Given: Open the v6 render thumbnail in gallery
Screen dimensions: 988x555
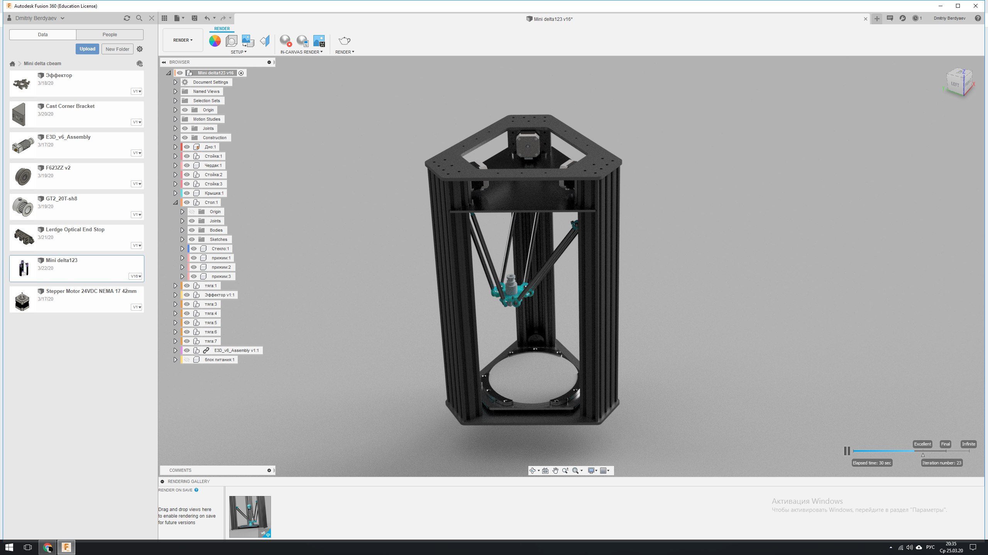Looking at the screenshot, I should point(250,517).
